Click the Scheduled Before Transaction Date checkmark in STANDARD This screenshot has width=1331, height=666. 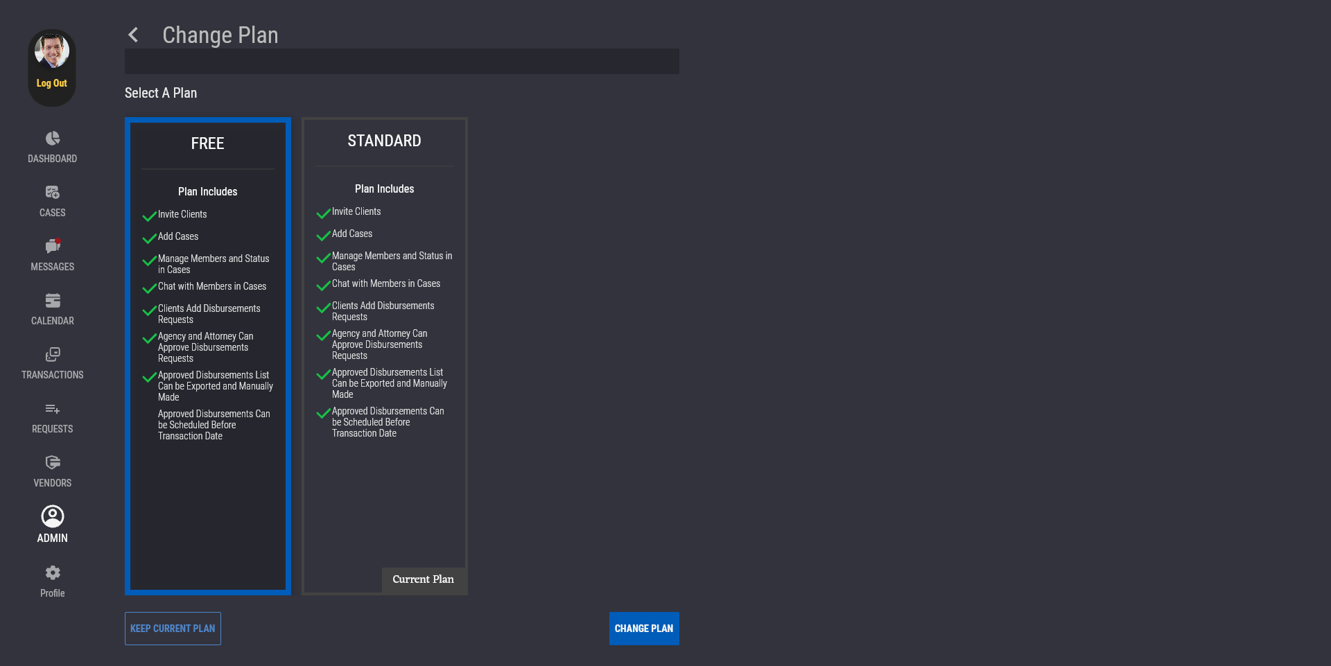tap(323, 414)
